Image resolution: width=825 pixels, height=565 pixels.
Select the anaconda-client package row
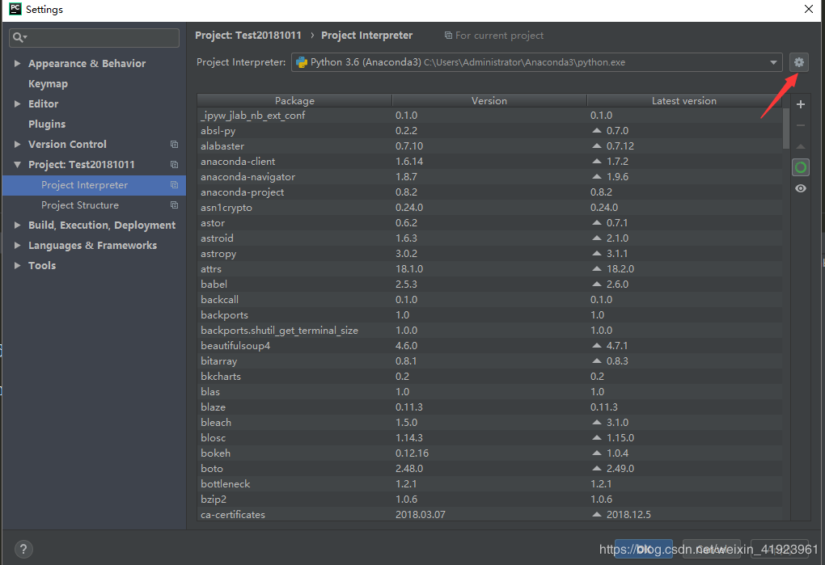(x=490, y=162)
